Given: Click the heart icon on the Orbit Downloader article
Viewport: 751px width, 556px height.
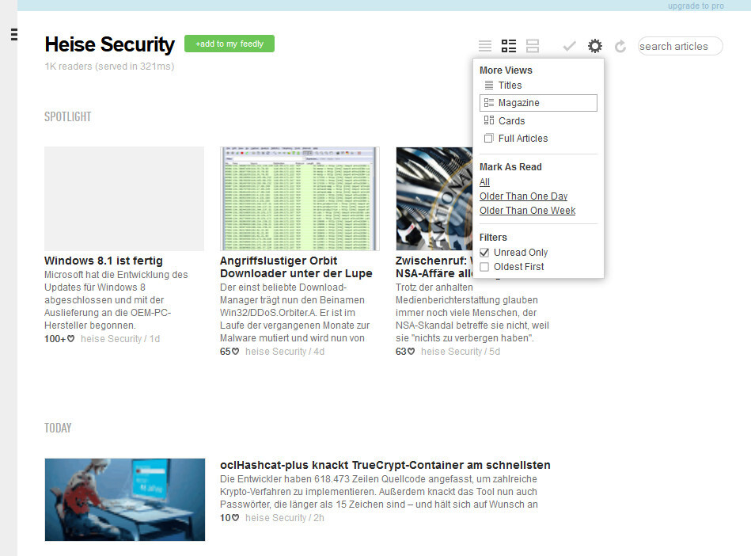Looking at the screenshot, I should tap(233, 351).
